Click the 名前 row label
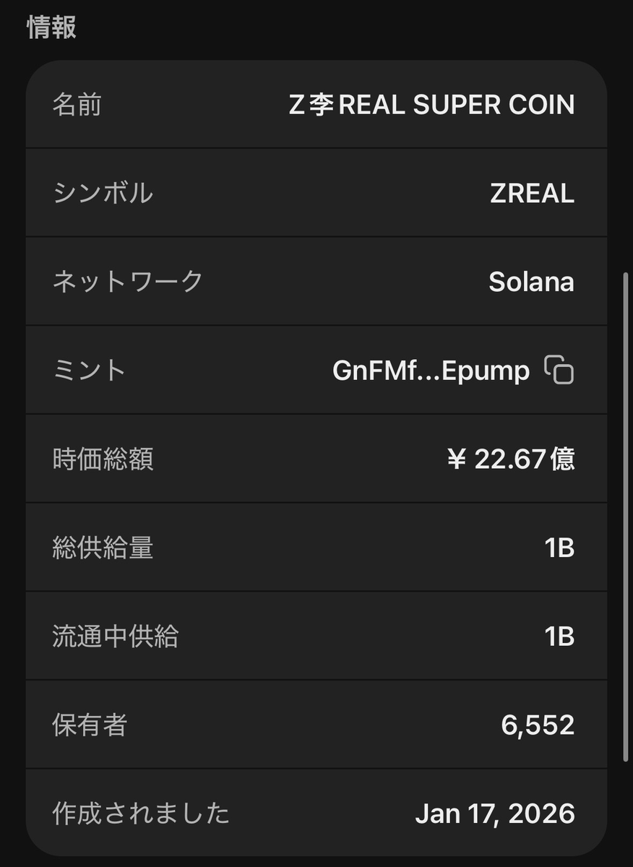633x867 pixels. tap(77, 105)
